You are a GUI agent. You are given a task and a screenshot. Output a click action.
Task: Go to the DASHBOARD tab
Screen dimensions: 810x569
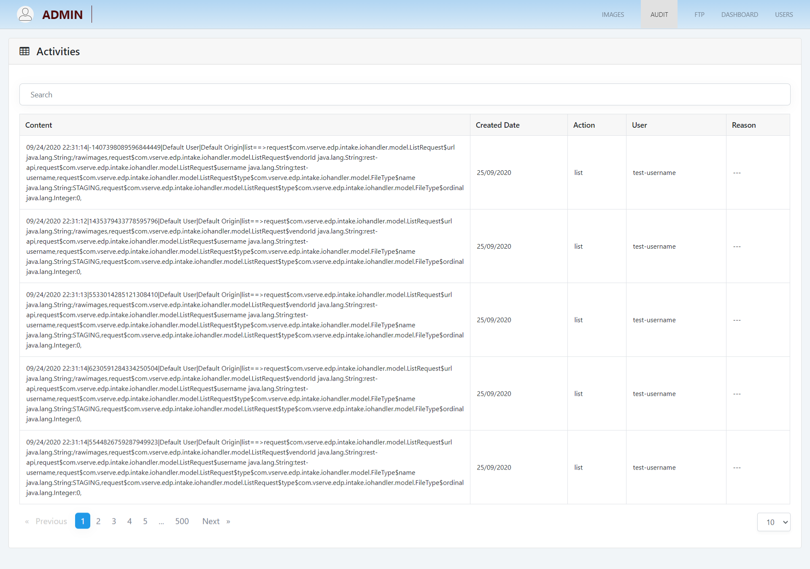tap(739, 15)
